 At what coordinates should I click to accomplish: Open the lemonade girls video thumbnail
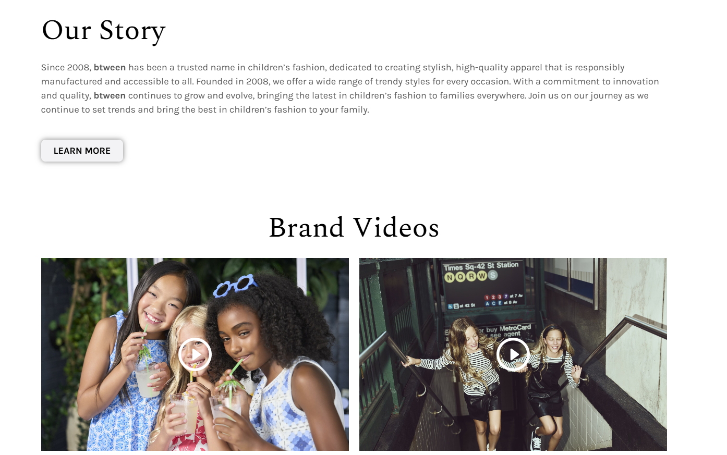(195, 354)
